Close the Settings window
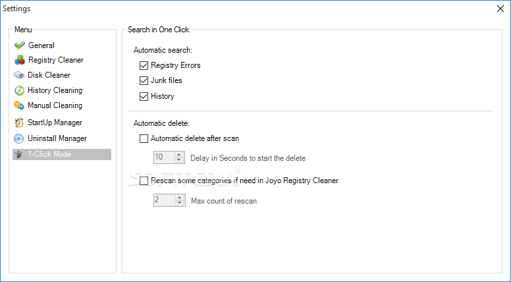 [500, 9]
